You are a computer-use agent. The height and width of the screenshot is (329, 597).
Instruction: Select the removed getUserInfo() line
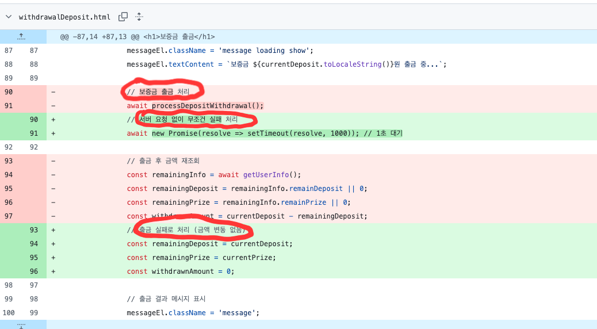click(x=213, y=175)
